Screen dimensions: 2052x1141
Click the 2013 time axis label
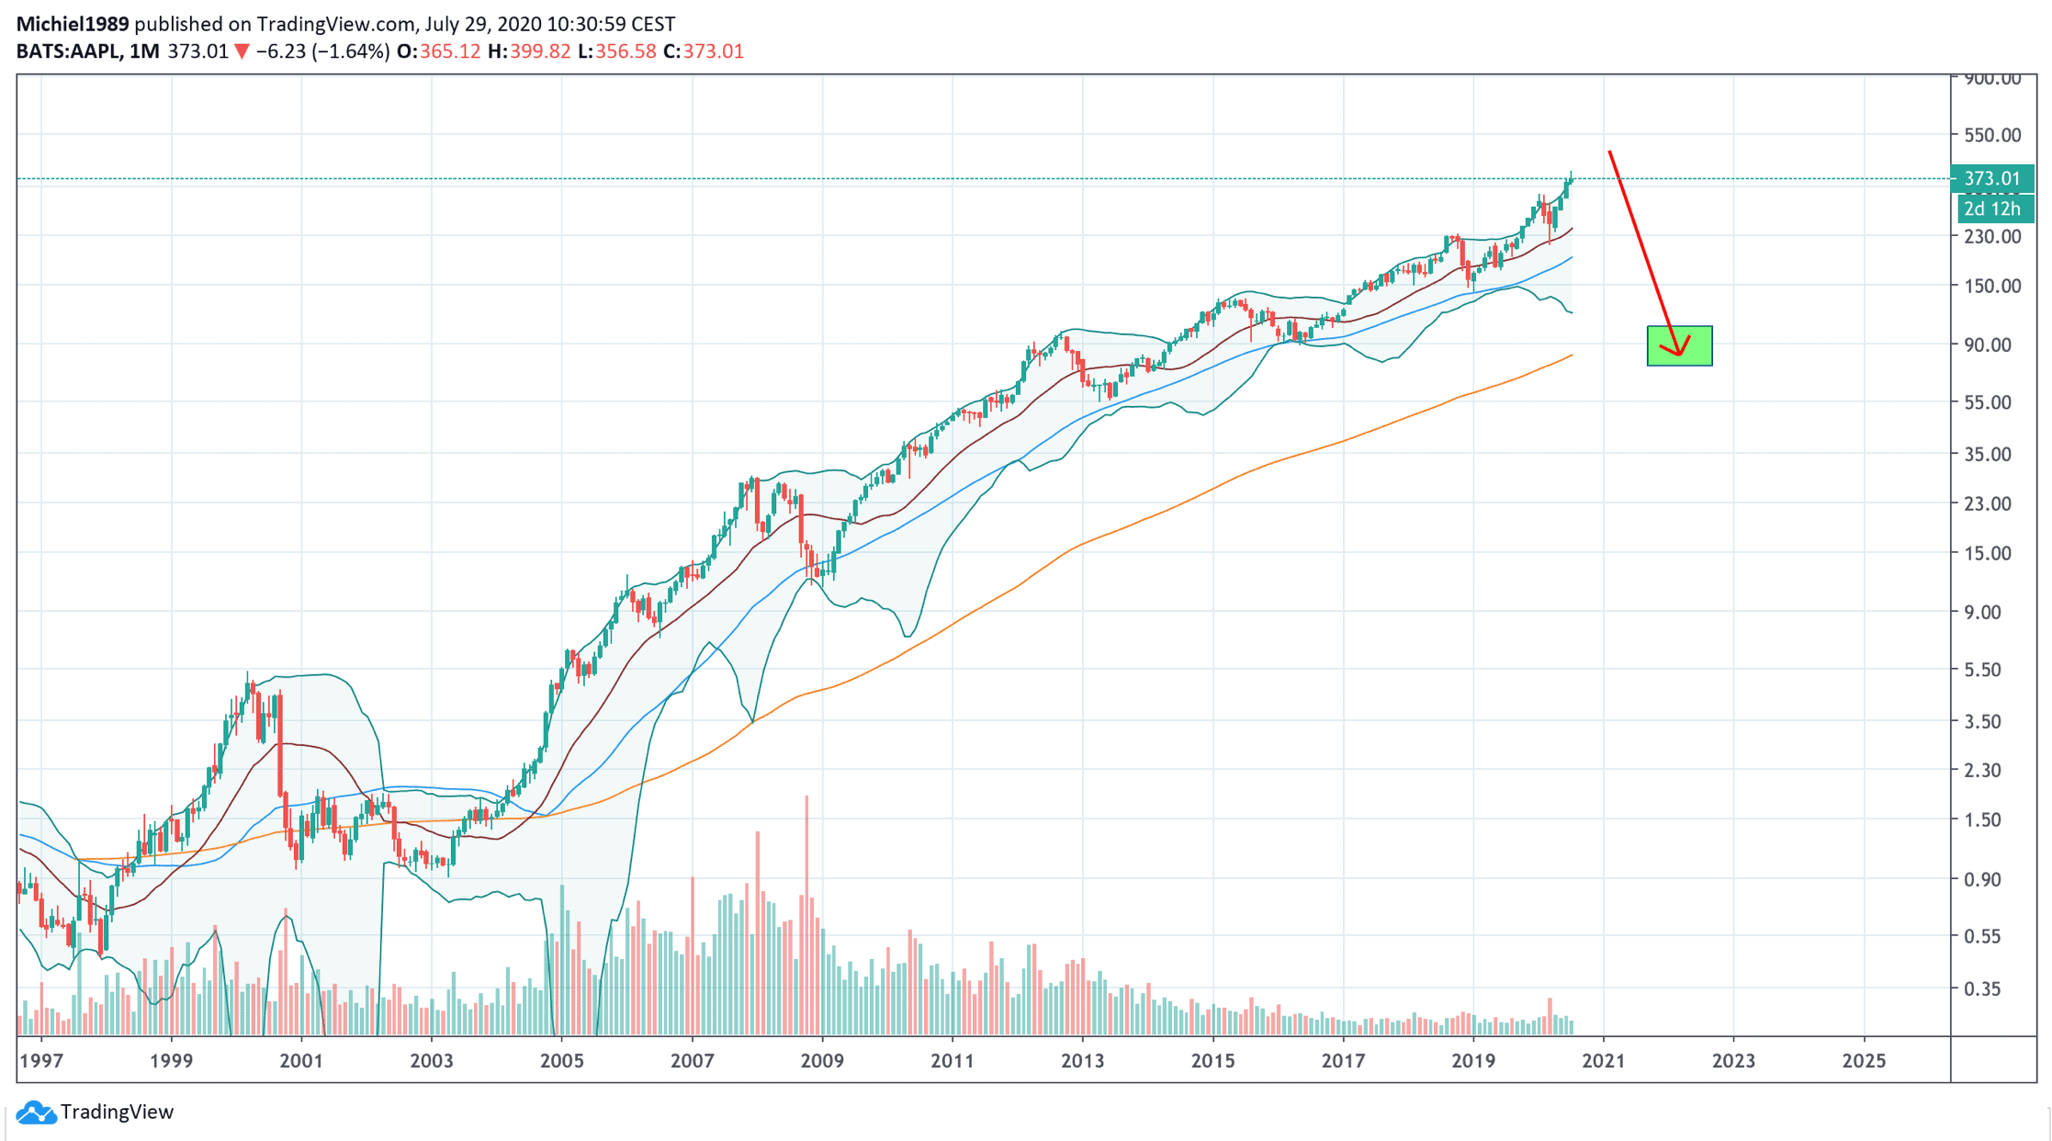(1083, 1061)
